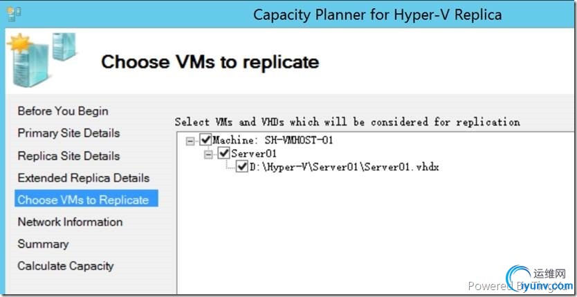The height and width of the screenshot is (297, 577).
Task: Go to the Before You Begin step
Action: (63, 111)
